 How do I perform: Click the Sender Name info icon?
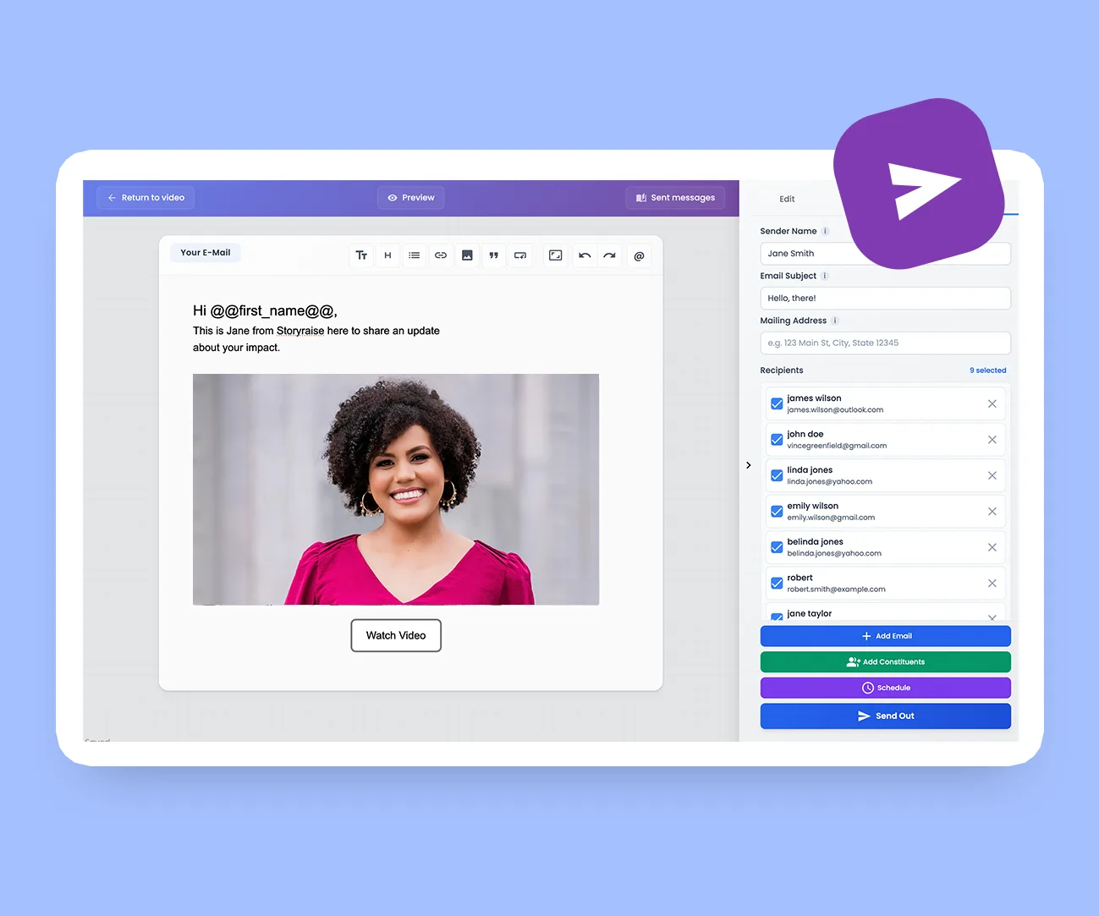pyautogui.click(x=826, y=231)
